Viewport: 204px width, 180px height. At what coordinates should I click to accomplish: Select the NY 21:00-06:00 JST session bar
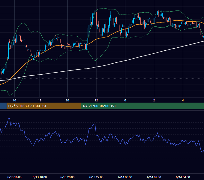coord(142,106)
